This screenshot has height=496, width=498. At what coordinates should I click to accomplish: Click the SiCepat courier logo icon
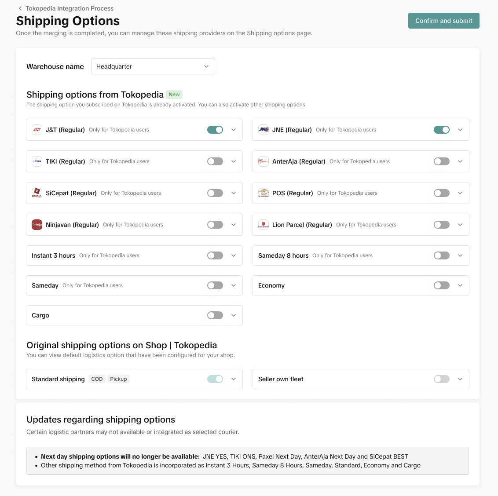click(x=37, y=193)
